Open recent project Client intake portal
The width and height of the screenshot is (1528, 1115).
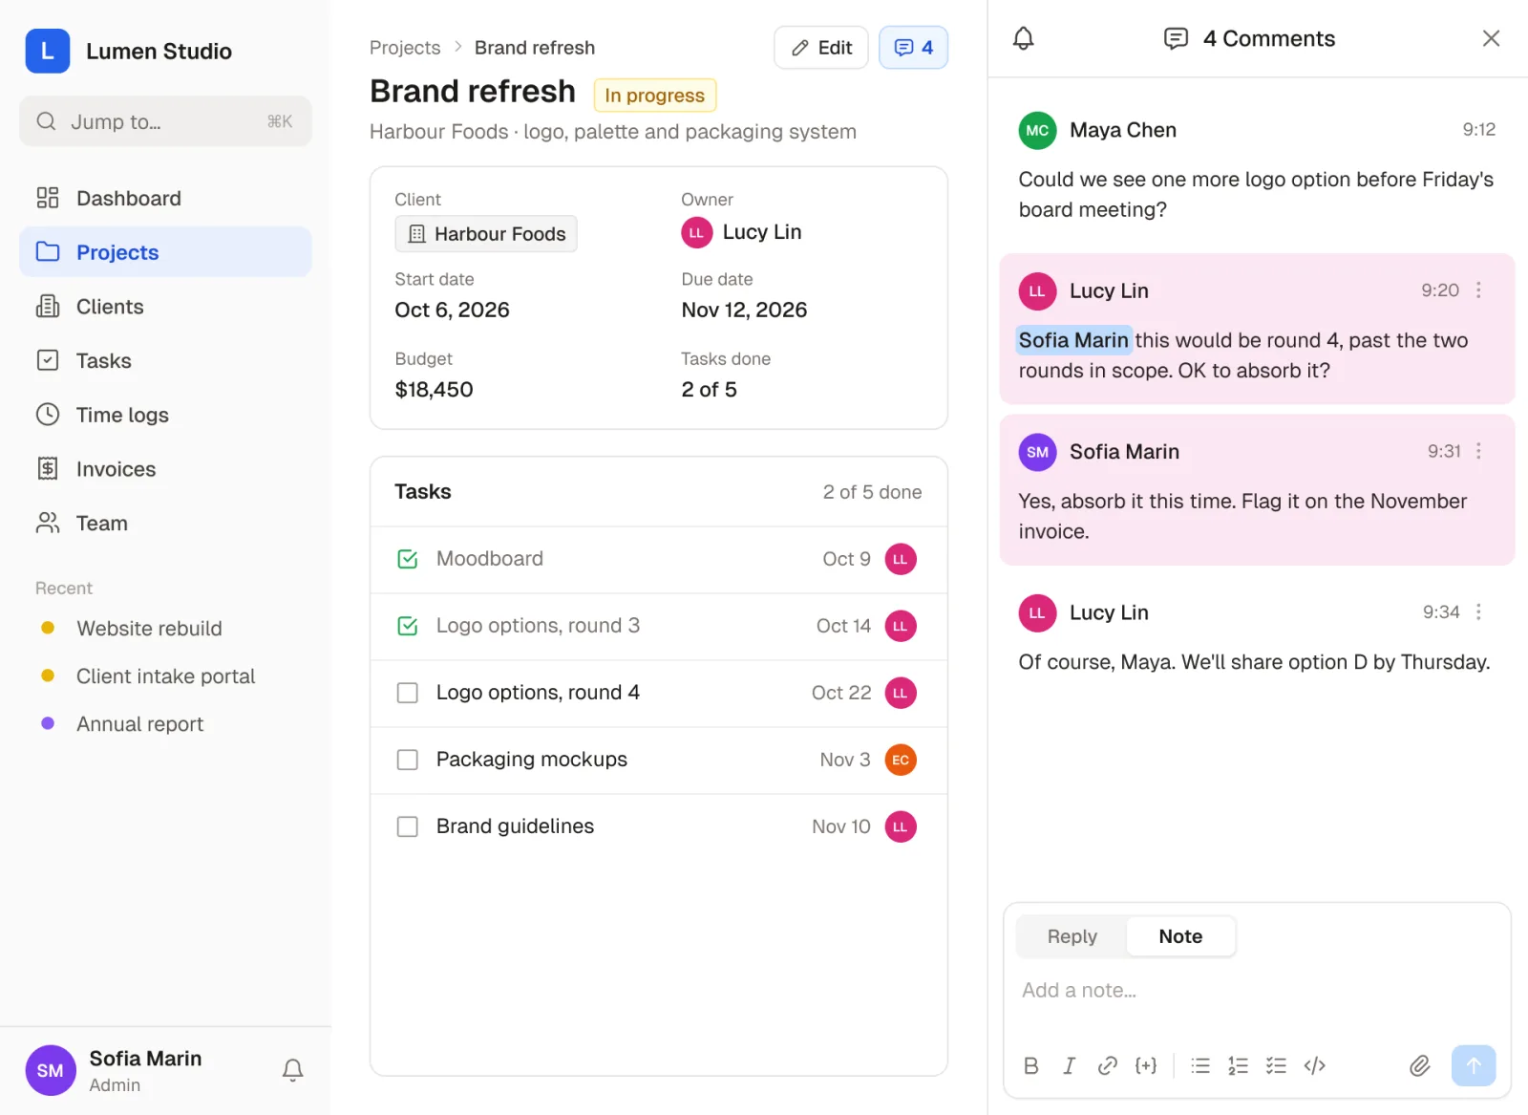165,676
